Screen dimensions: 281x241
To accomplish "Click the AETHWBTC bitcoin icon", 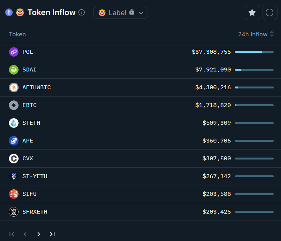I will click(14, 87).
